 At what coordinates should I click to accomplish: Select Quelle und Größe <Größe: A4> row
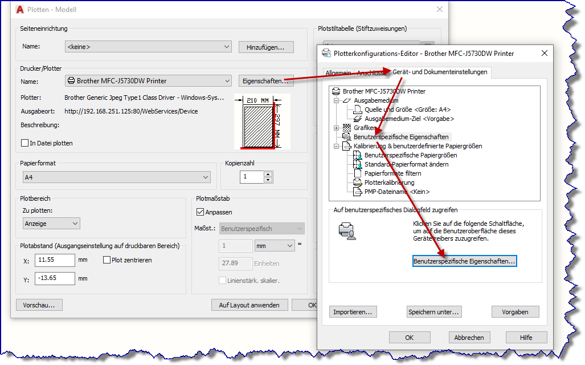407,109
